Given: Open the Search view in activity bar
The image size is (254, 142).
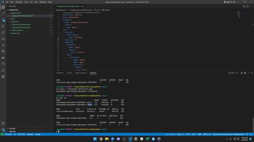Looking at the screenshot, I should click(3, 13).
